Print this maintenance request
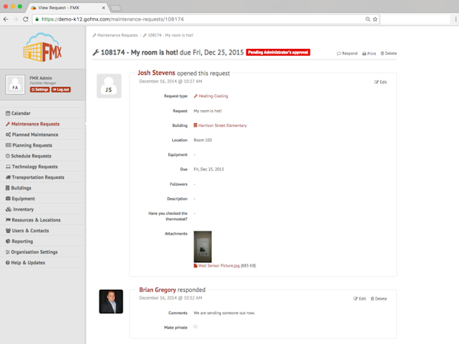Image resolution: width=459 pixels, height=344 pixels. coord(369,54)
